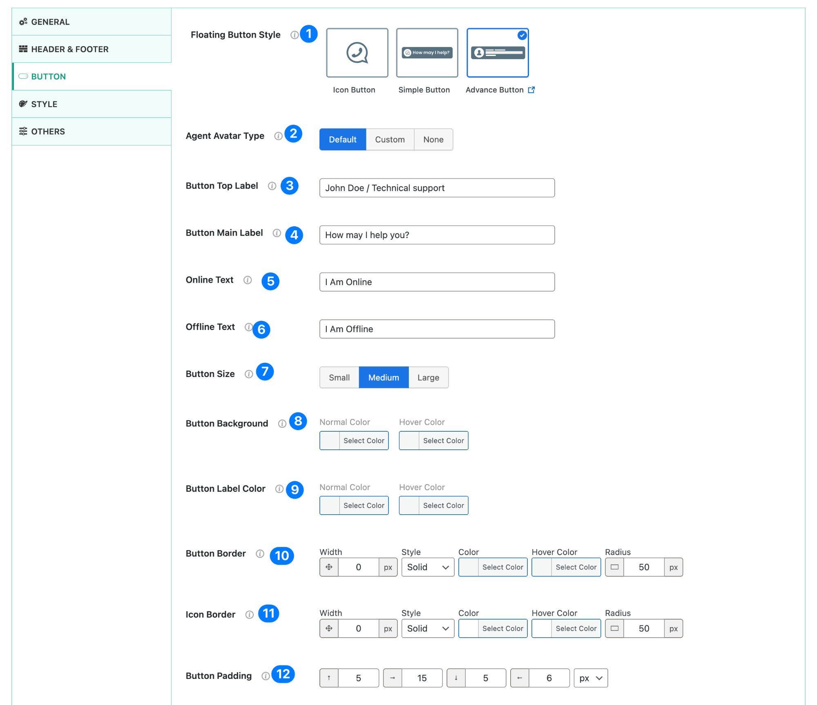Click Select Color for Button Background hover

click(444, 440)
